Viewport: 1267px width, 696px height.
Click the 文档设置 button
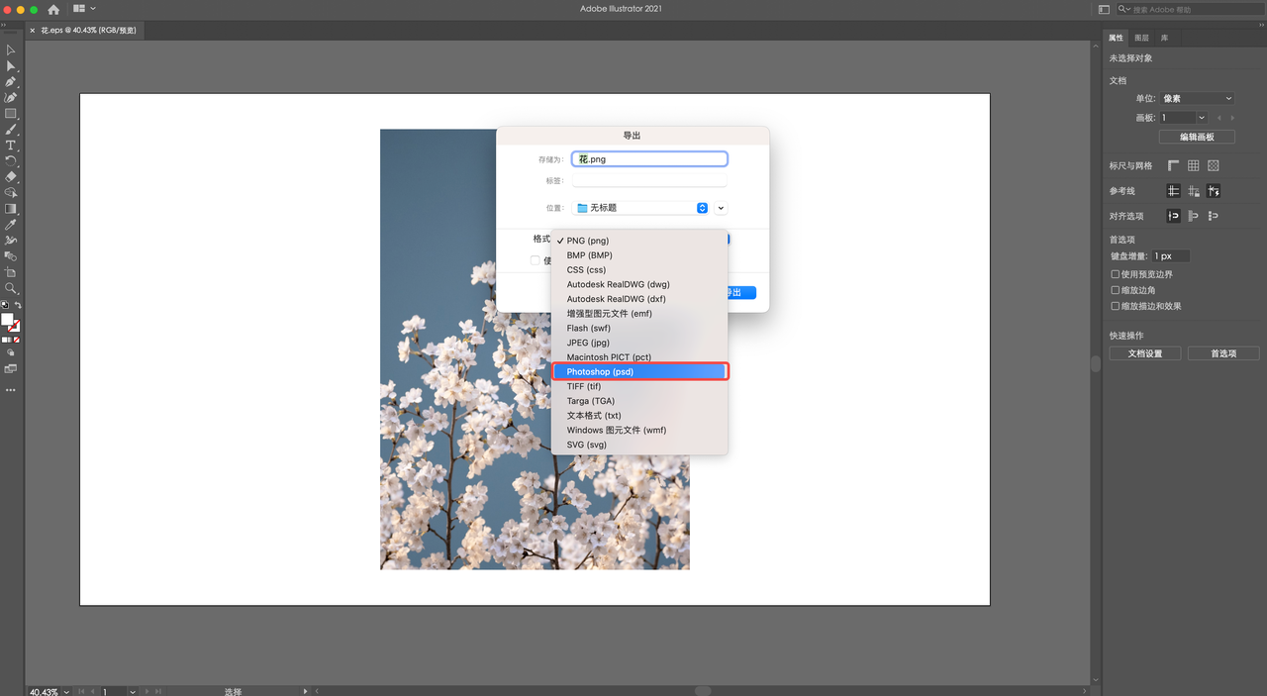pos(1144,353)
